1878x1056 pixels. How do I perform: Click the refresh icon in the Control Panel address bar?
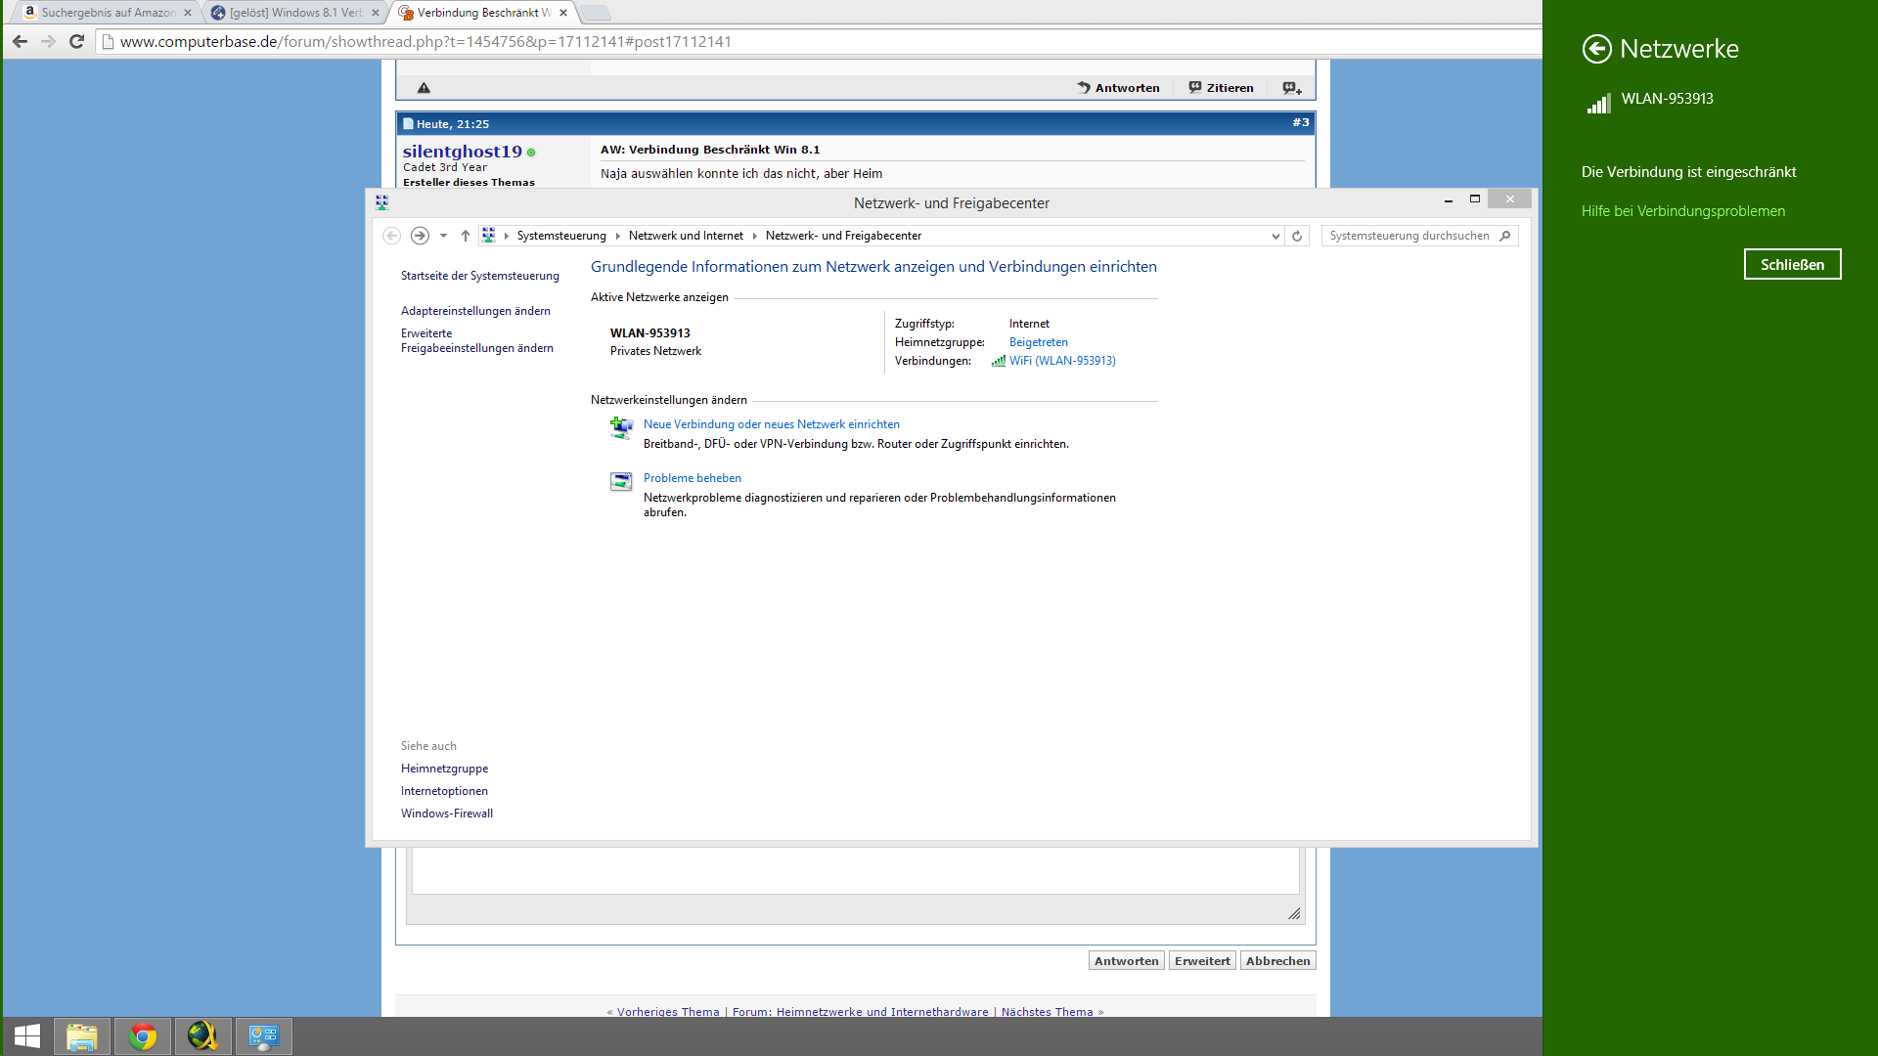1297,236
